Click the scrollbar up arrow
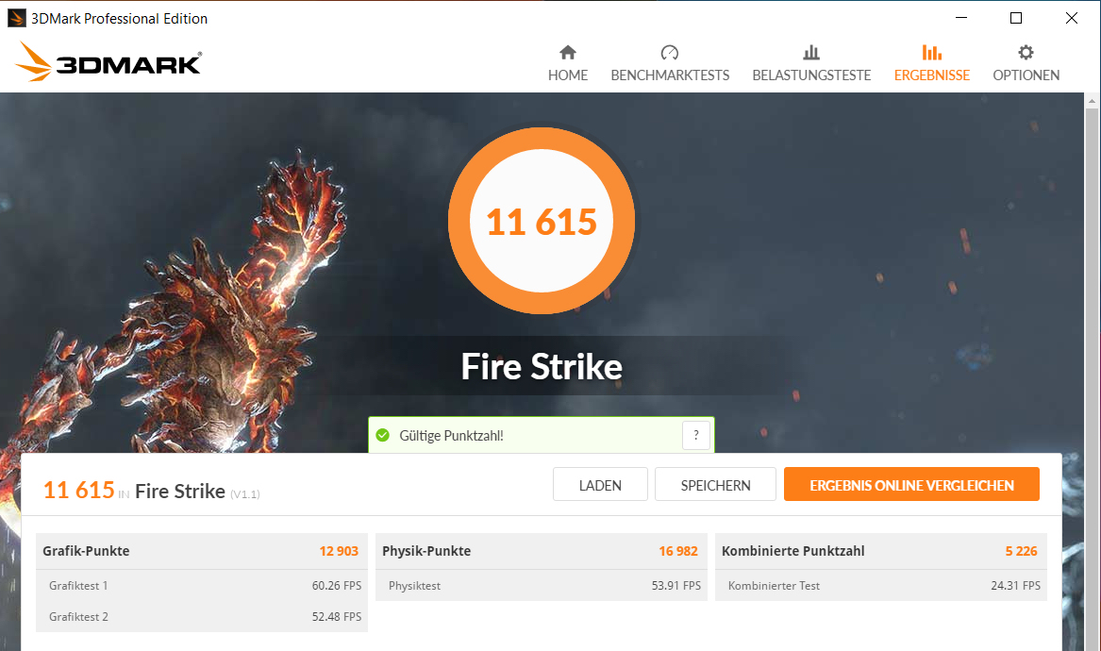Screen dimensions: 1101x651 click(1093, 100)
